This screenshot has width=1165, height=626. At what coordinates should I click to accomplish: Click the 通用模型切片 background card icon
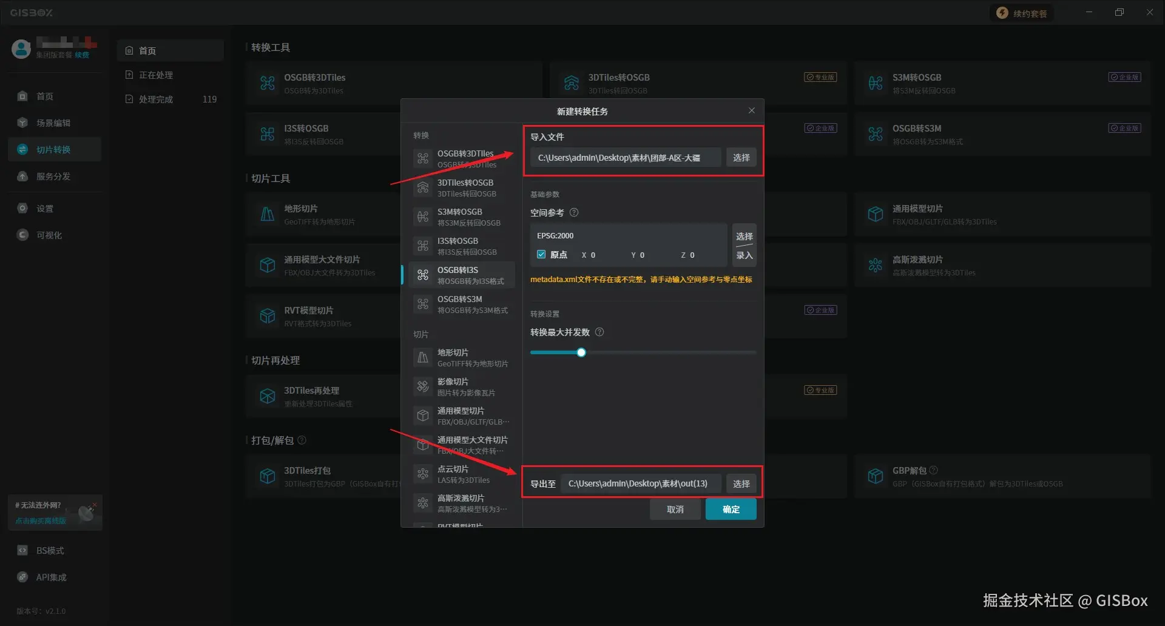pyautogui.click(x=876, y=214)
